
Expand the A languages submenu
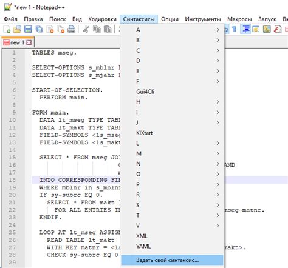coord(172,30)
